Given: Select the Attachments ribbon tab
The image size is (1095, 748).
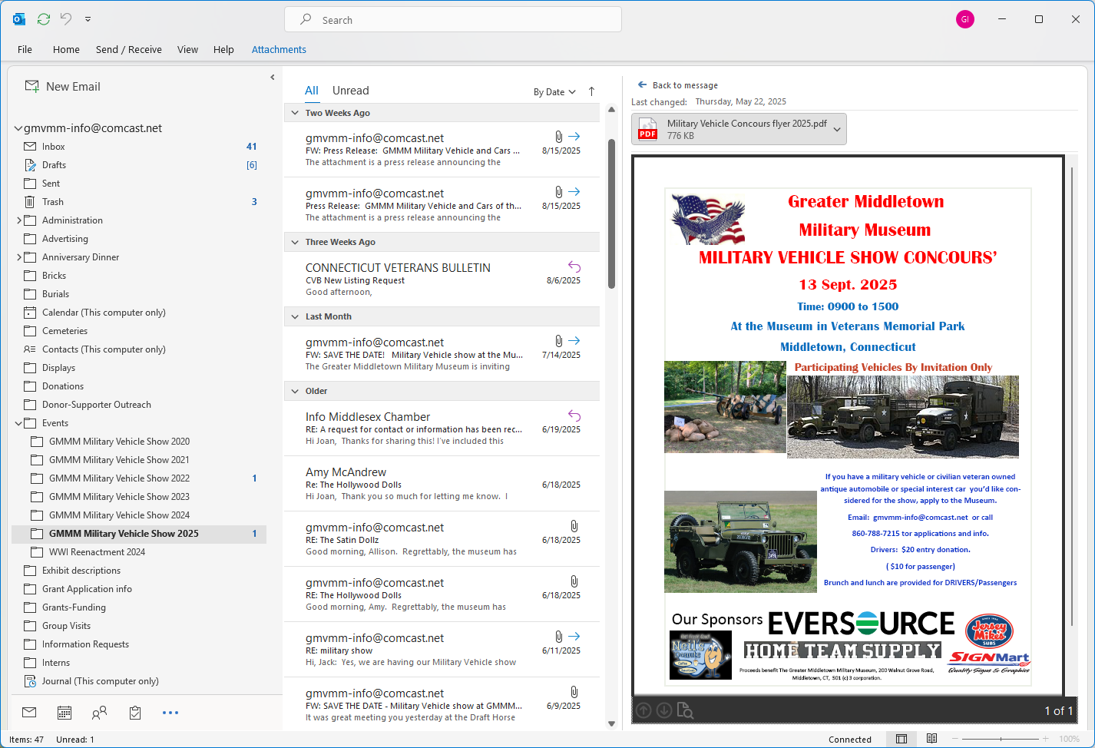Looking at the screenshot, I should point(279,49).
